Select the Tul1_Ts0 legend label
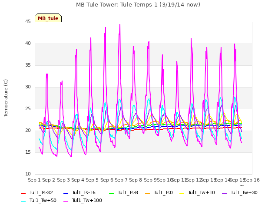Screen dimensions: 278x209 (x=163, y=192)
